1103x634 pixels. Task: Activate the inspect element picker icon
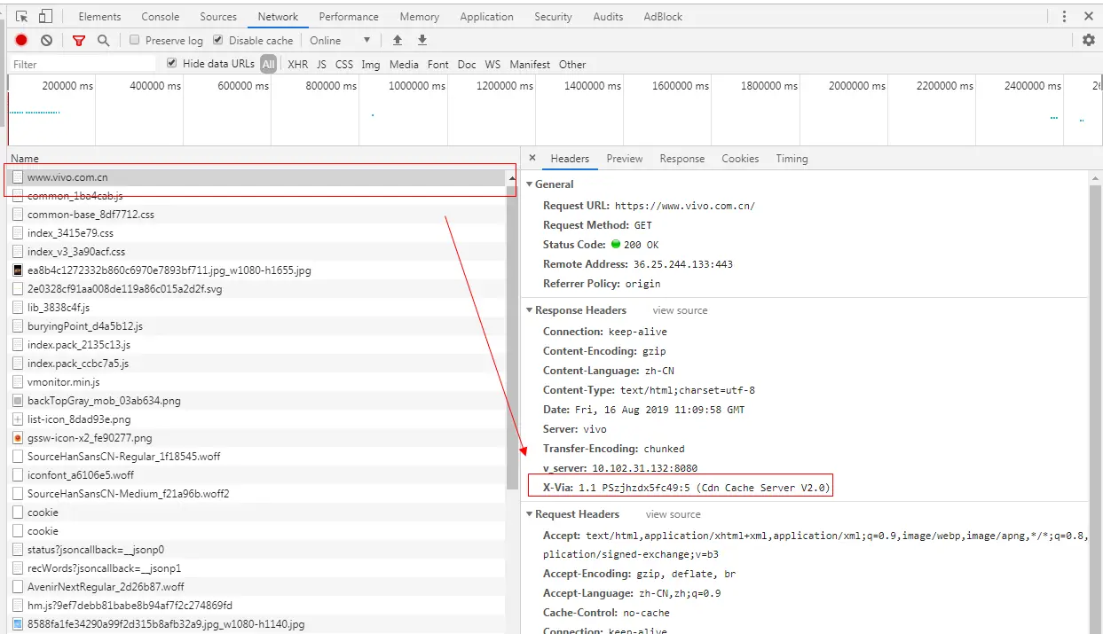(x=22, y=17)
